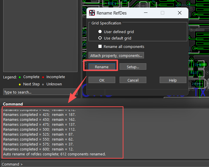
Task: Click the Command prompt input line
Action: (x=105, y=164)
